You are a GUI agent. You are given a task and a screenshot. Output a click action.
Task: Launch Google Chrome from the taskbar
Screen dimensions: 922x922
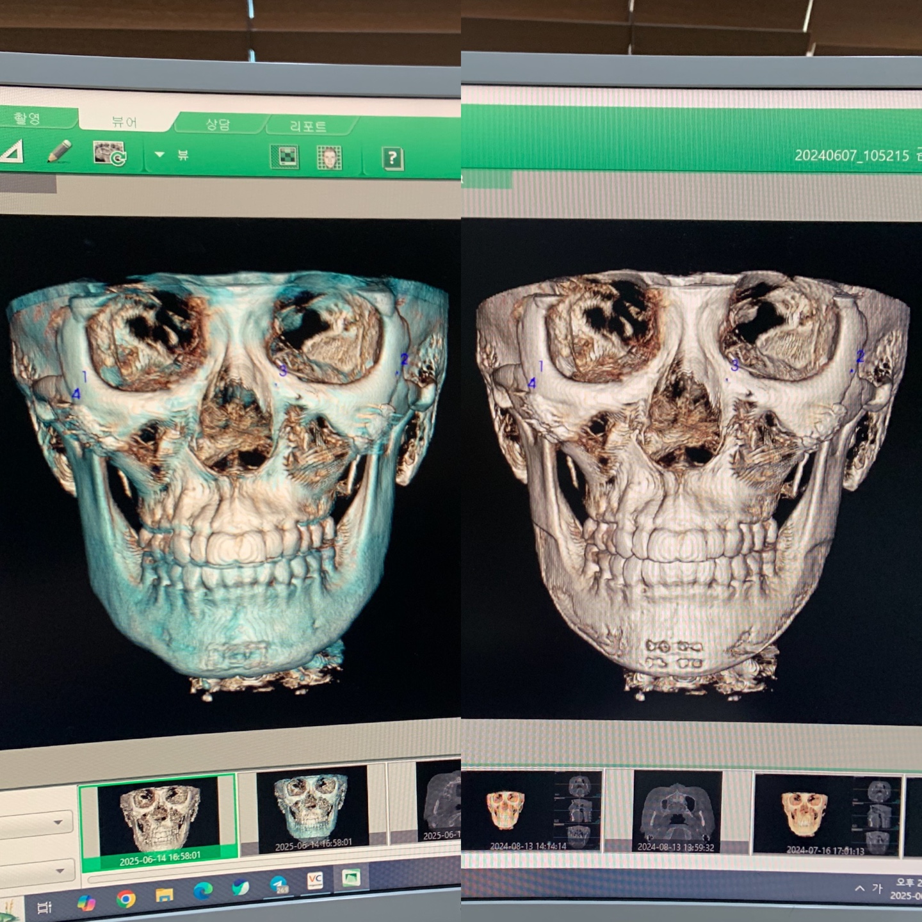click(x=126, y=900)
